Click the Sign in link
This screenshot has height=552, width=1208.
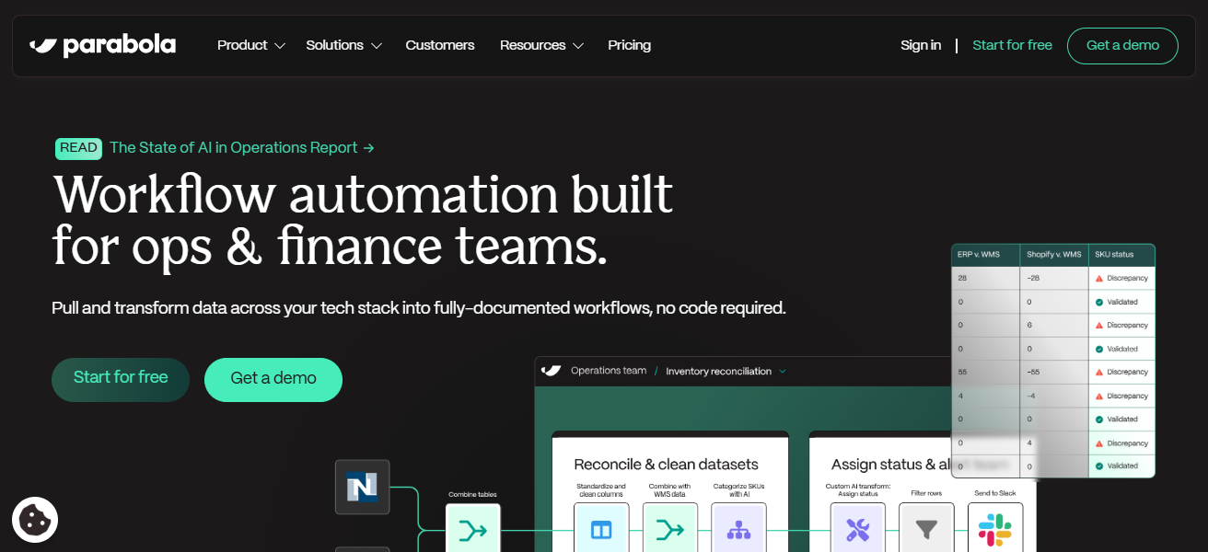[921, 45]
